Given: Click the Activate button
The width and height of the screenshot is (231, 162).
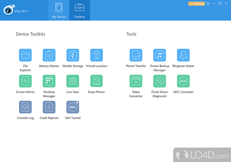Looking at the screenshot, I should click(x=197, y=4).
